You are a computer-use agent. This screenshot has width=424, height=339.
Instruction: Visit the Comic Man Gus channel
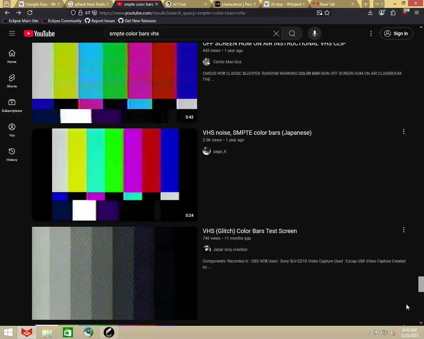[227, 62]
